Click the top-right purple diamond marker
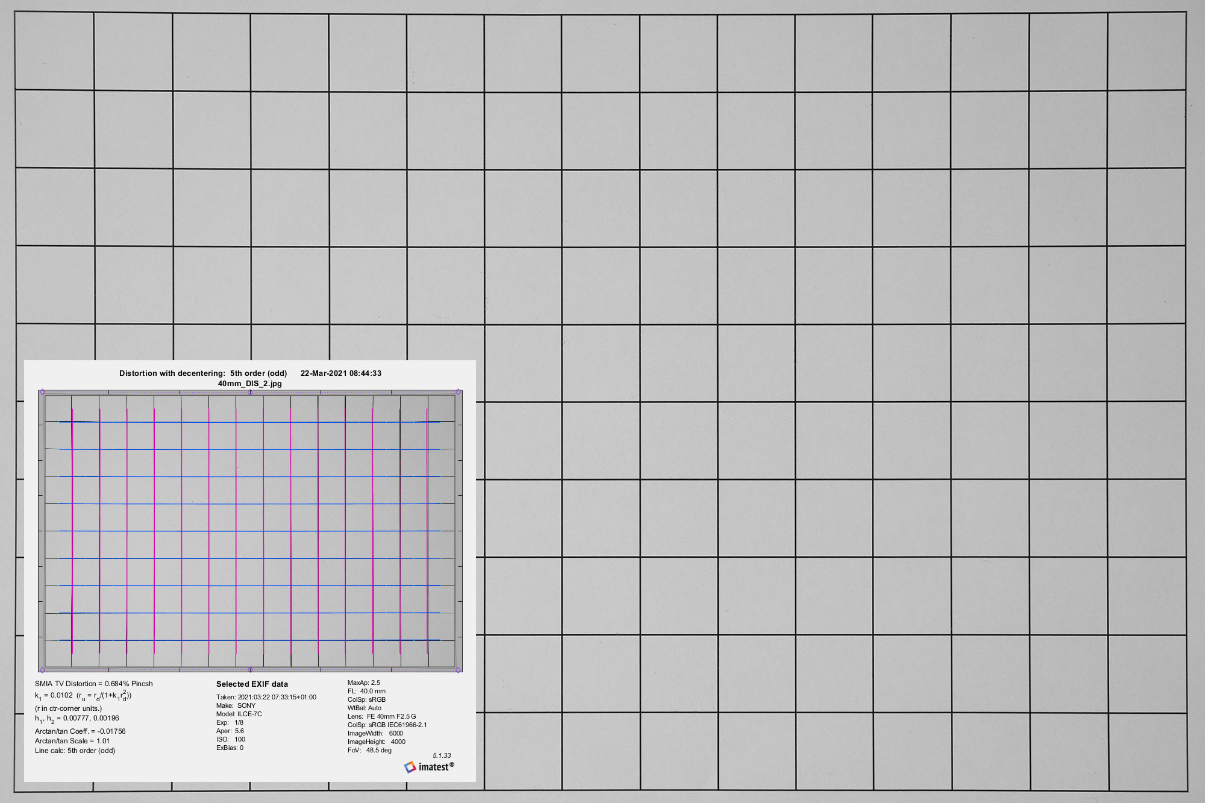 [459, 392]
